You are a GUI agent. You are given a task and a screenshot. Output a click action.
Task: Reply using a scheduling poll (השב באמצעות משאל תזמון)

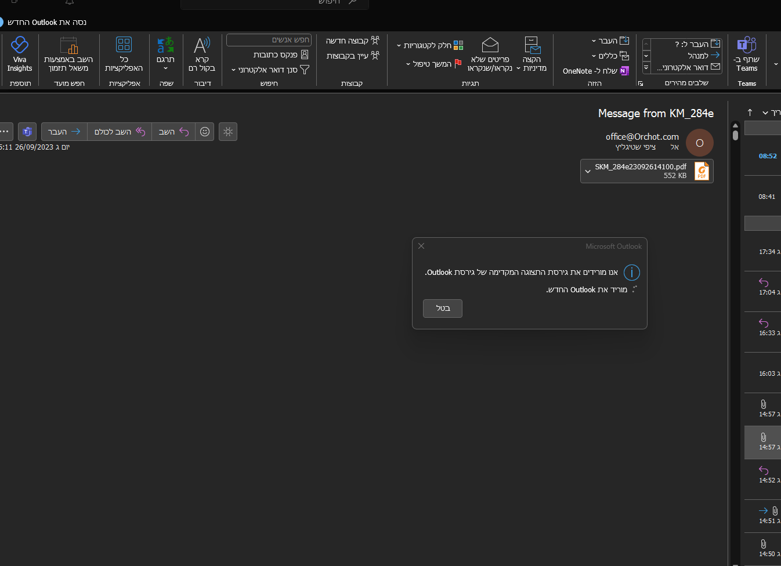tap(68, 55)
